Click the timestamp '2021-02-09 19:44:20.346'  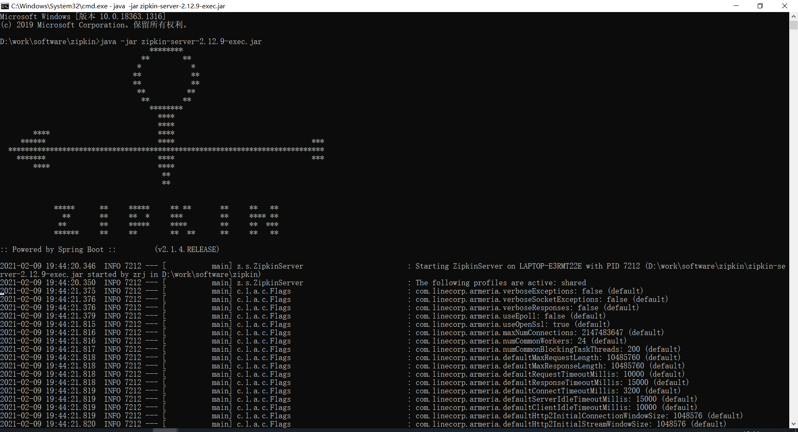pos(48,266)
